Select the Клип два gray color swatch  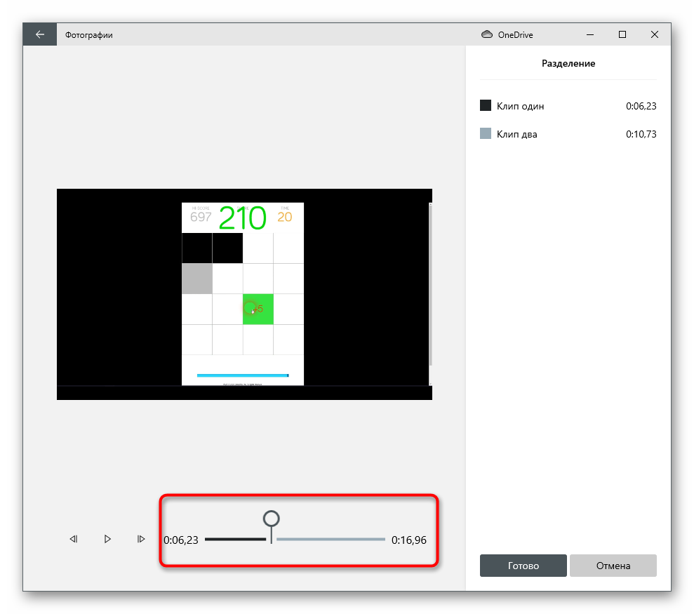pos(486,133)
